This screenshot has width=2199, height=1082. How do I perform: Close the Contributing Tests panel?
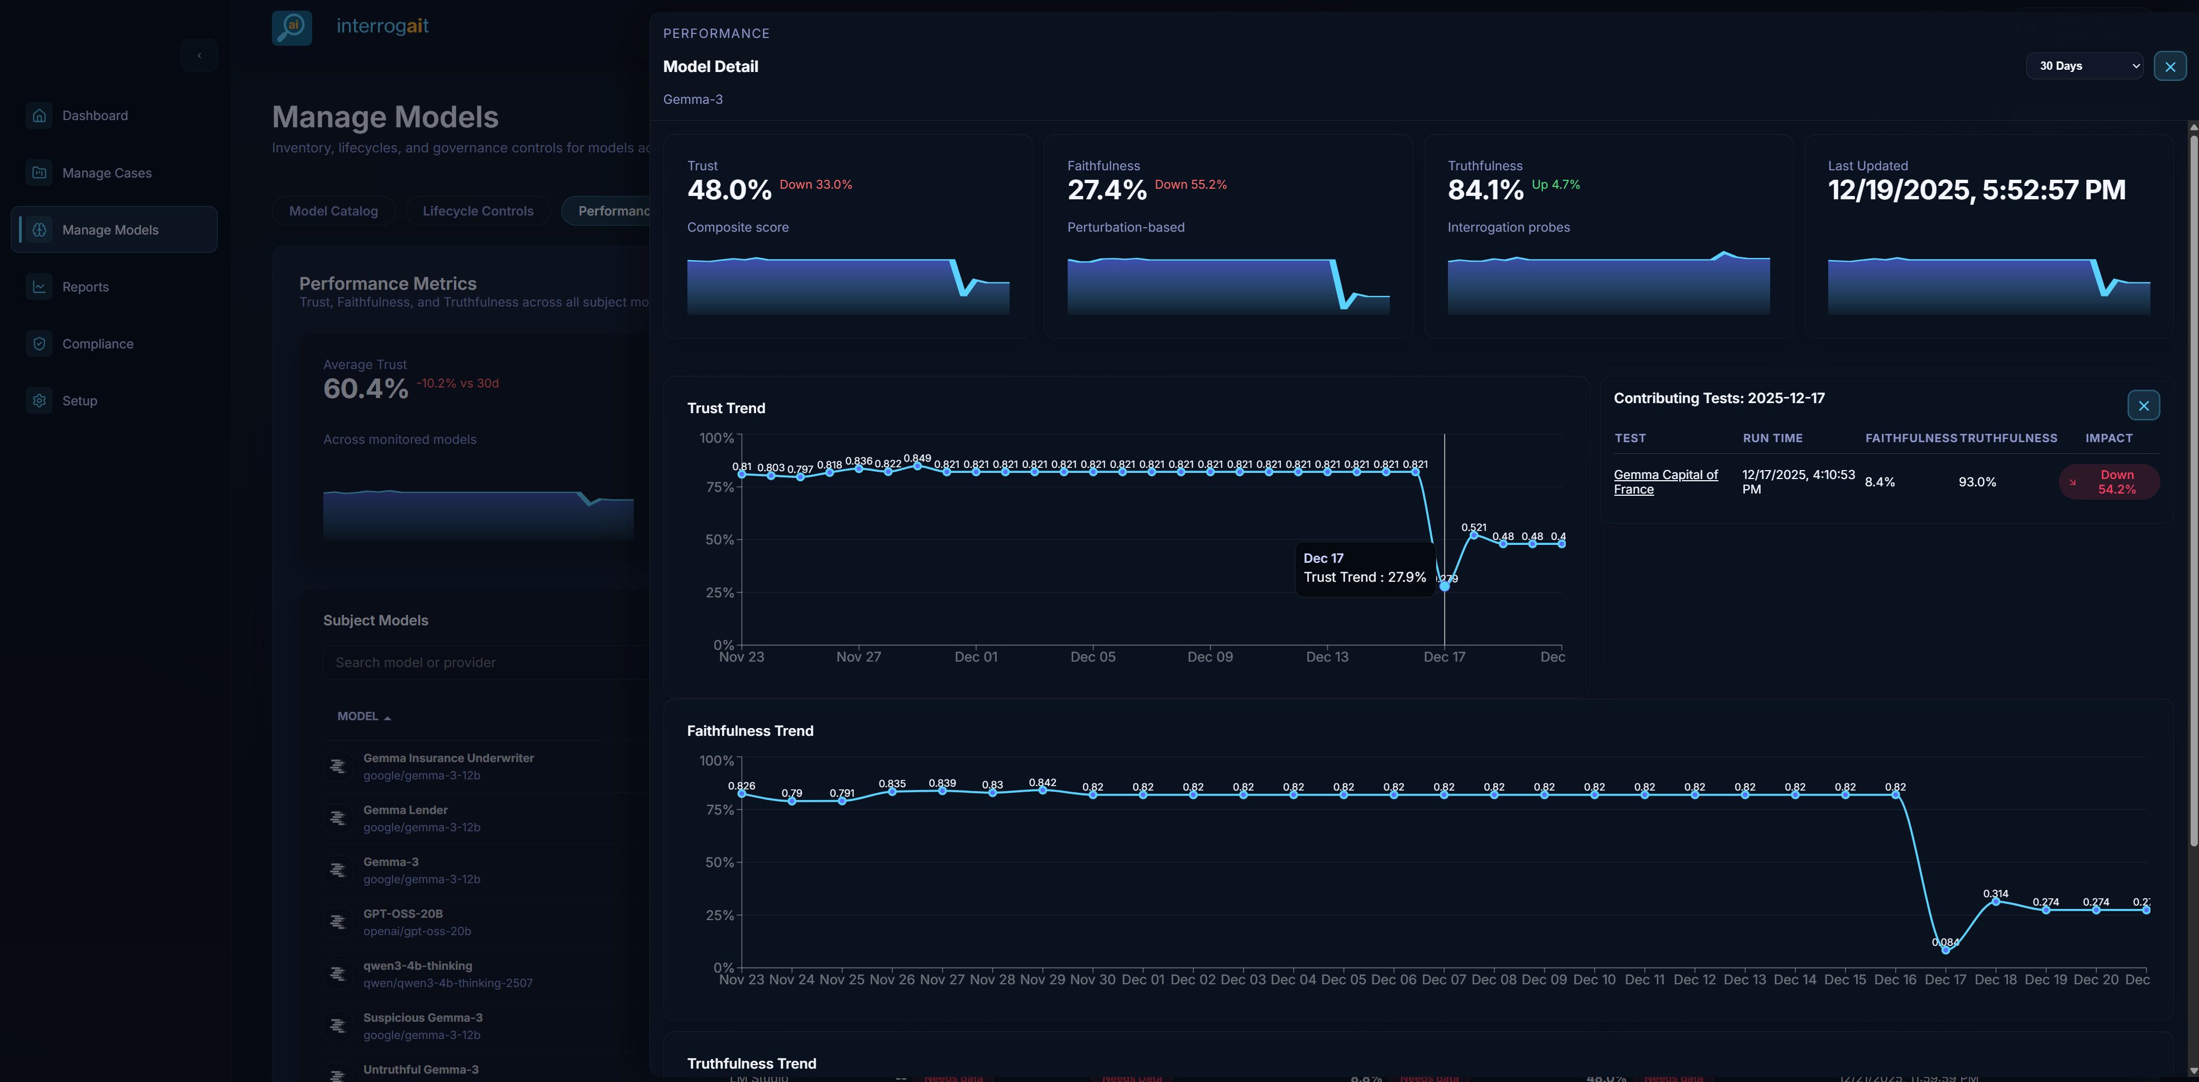2144,405
